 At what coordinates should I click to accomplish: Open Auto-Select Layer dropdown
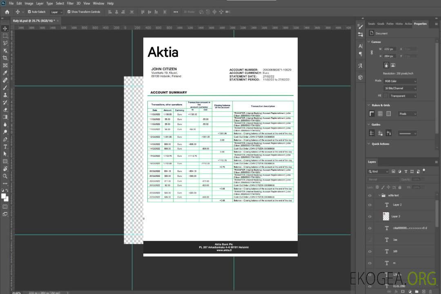[x=56, y=12]
